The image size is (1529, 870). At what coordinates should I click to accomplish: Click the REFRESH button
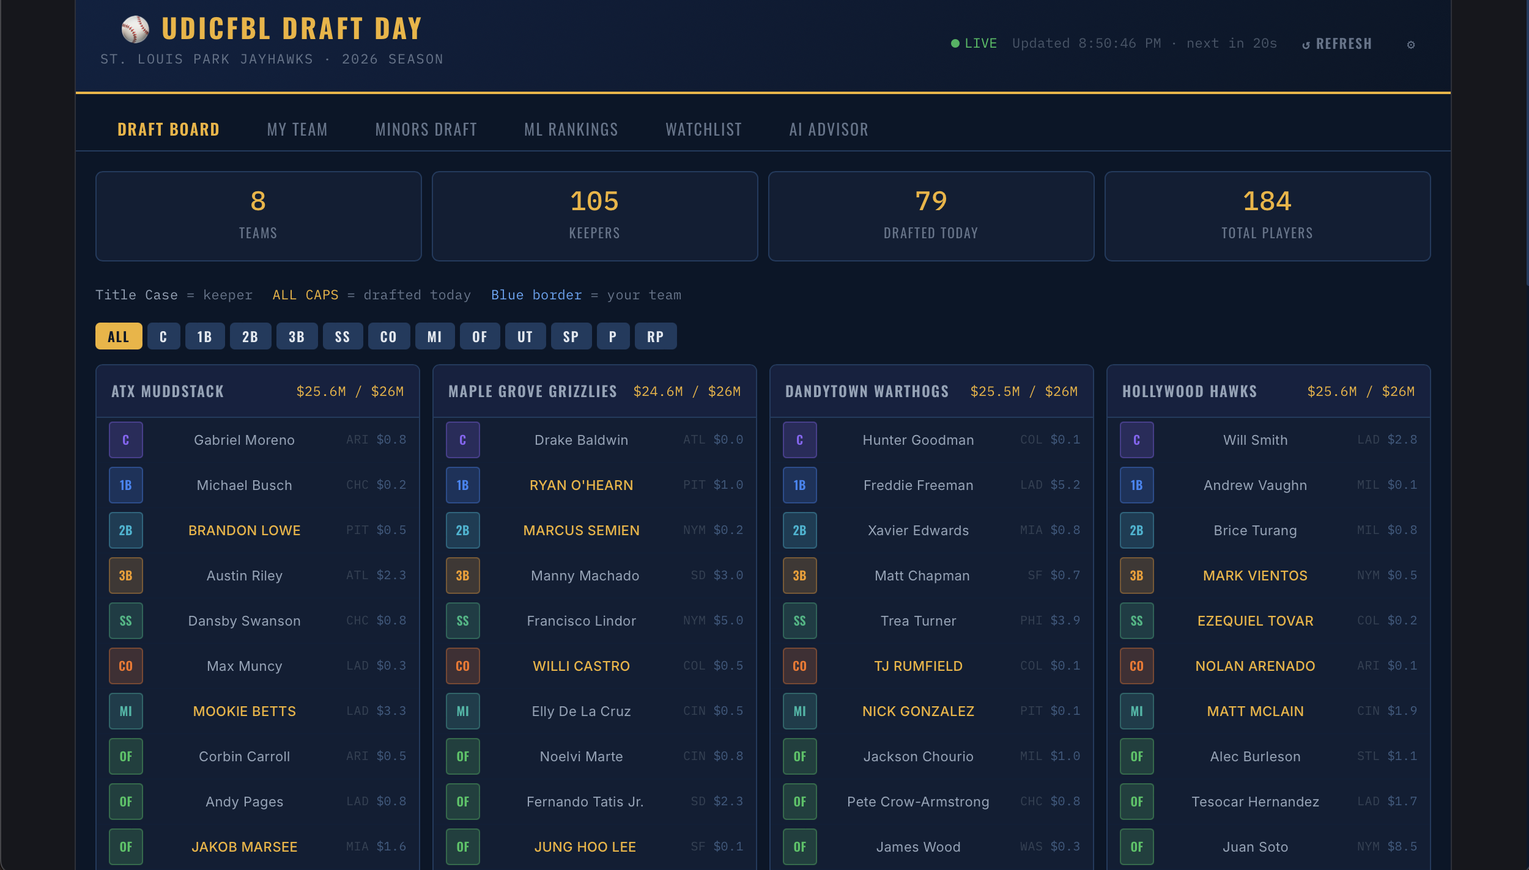(1337, 44)
